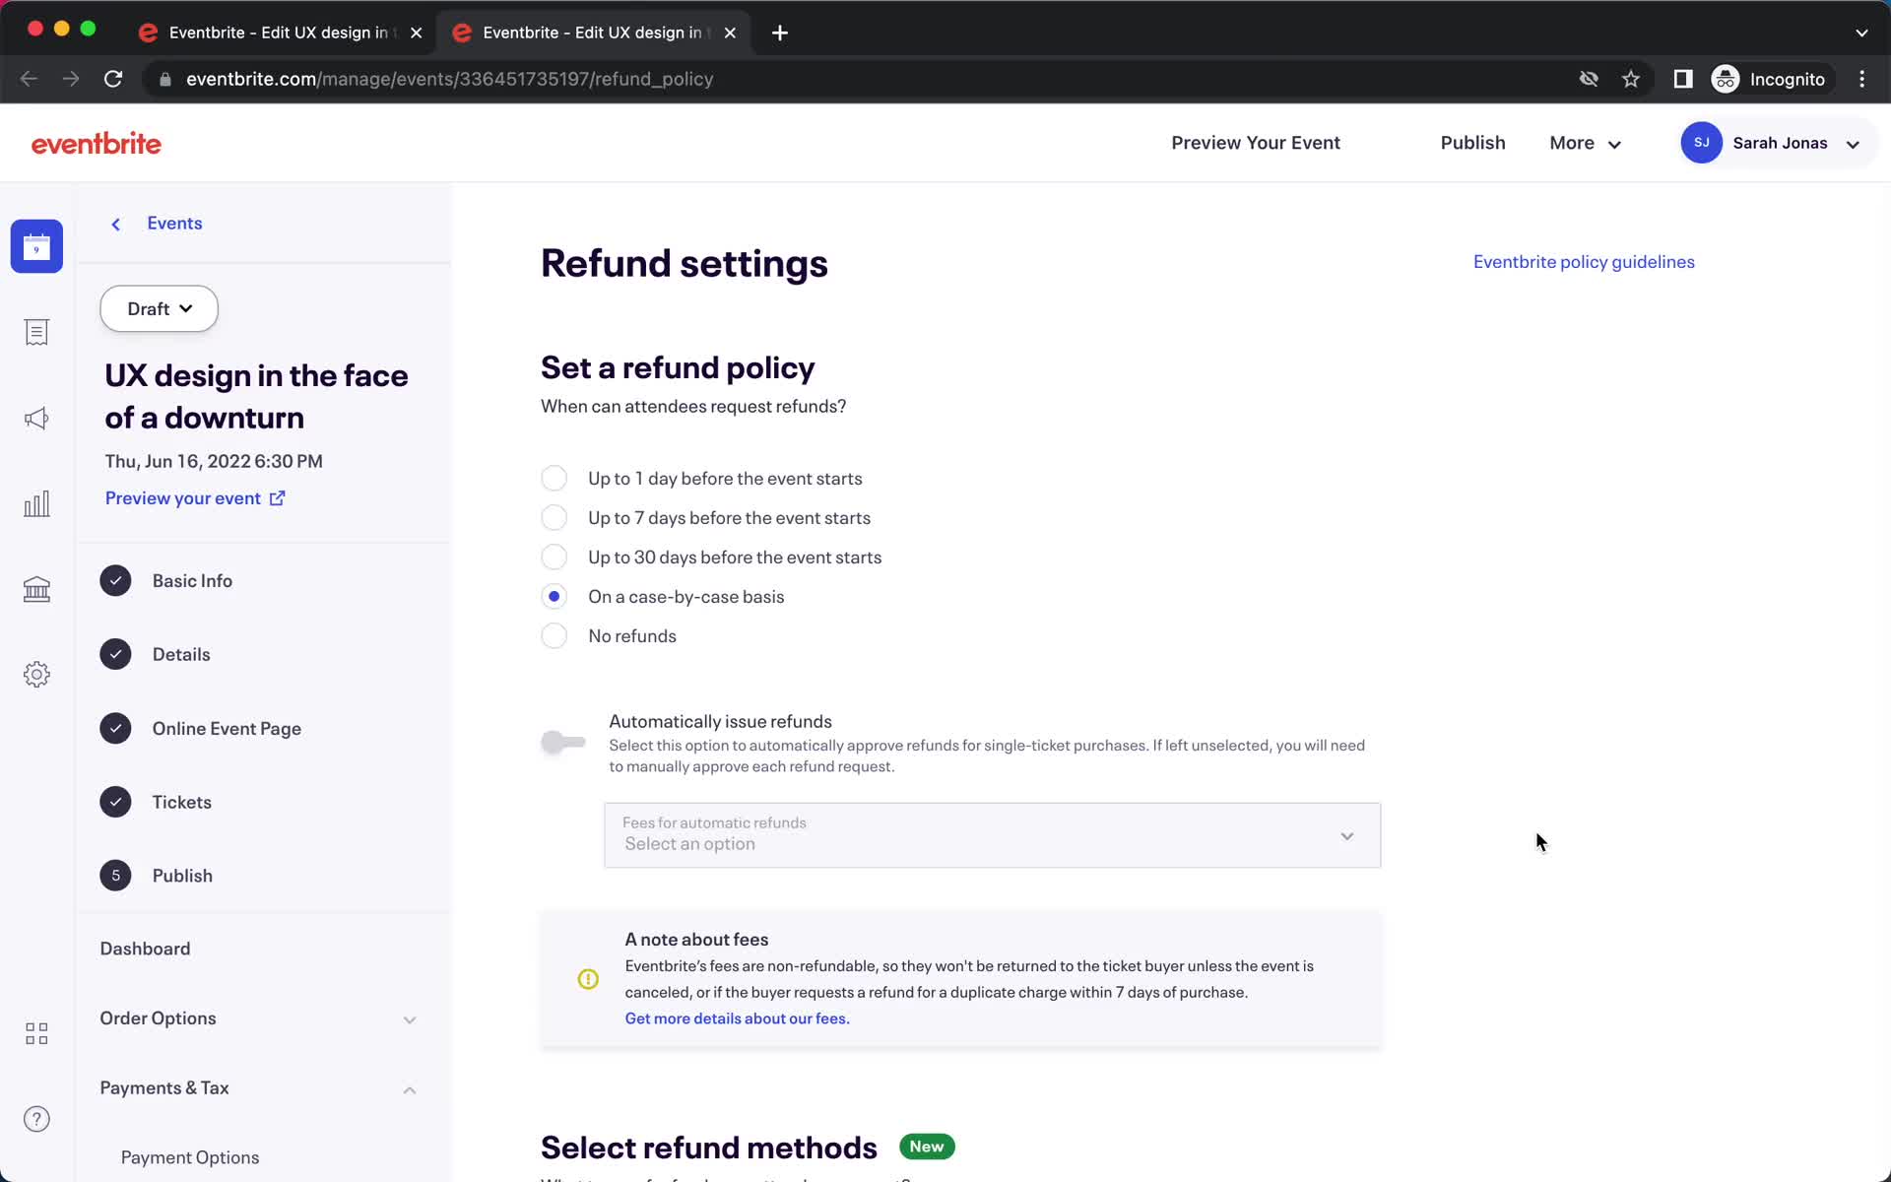Go to Details step in sidebar

(181, 655)
